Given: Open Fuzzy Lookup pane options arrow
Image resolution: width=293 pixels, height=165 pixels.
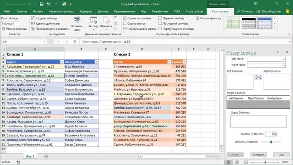Looking at the screenshot, I should coord(278,52).
